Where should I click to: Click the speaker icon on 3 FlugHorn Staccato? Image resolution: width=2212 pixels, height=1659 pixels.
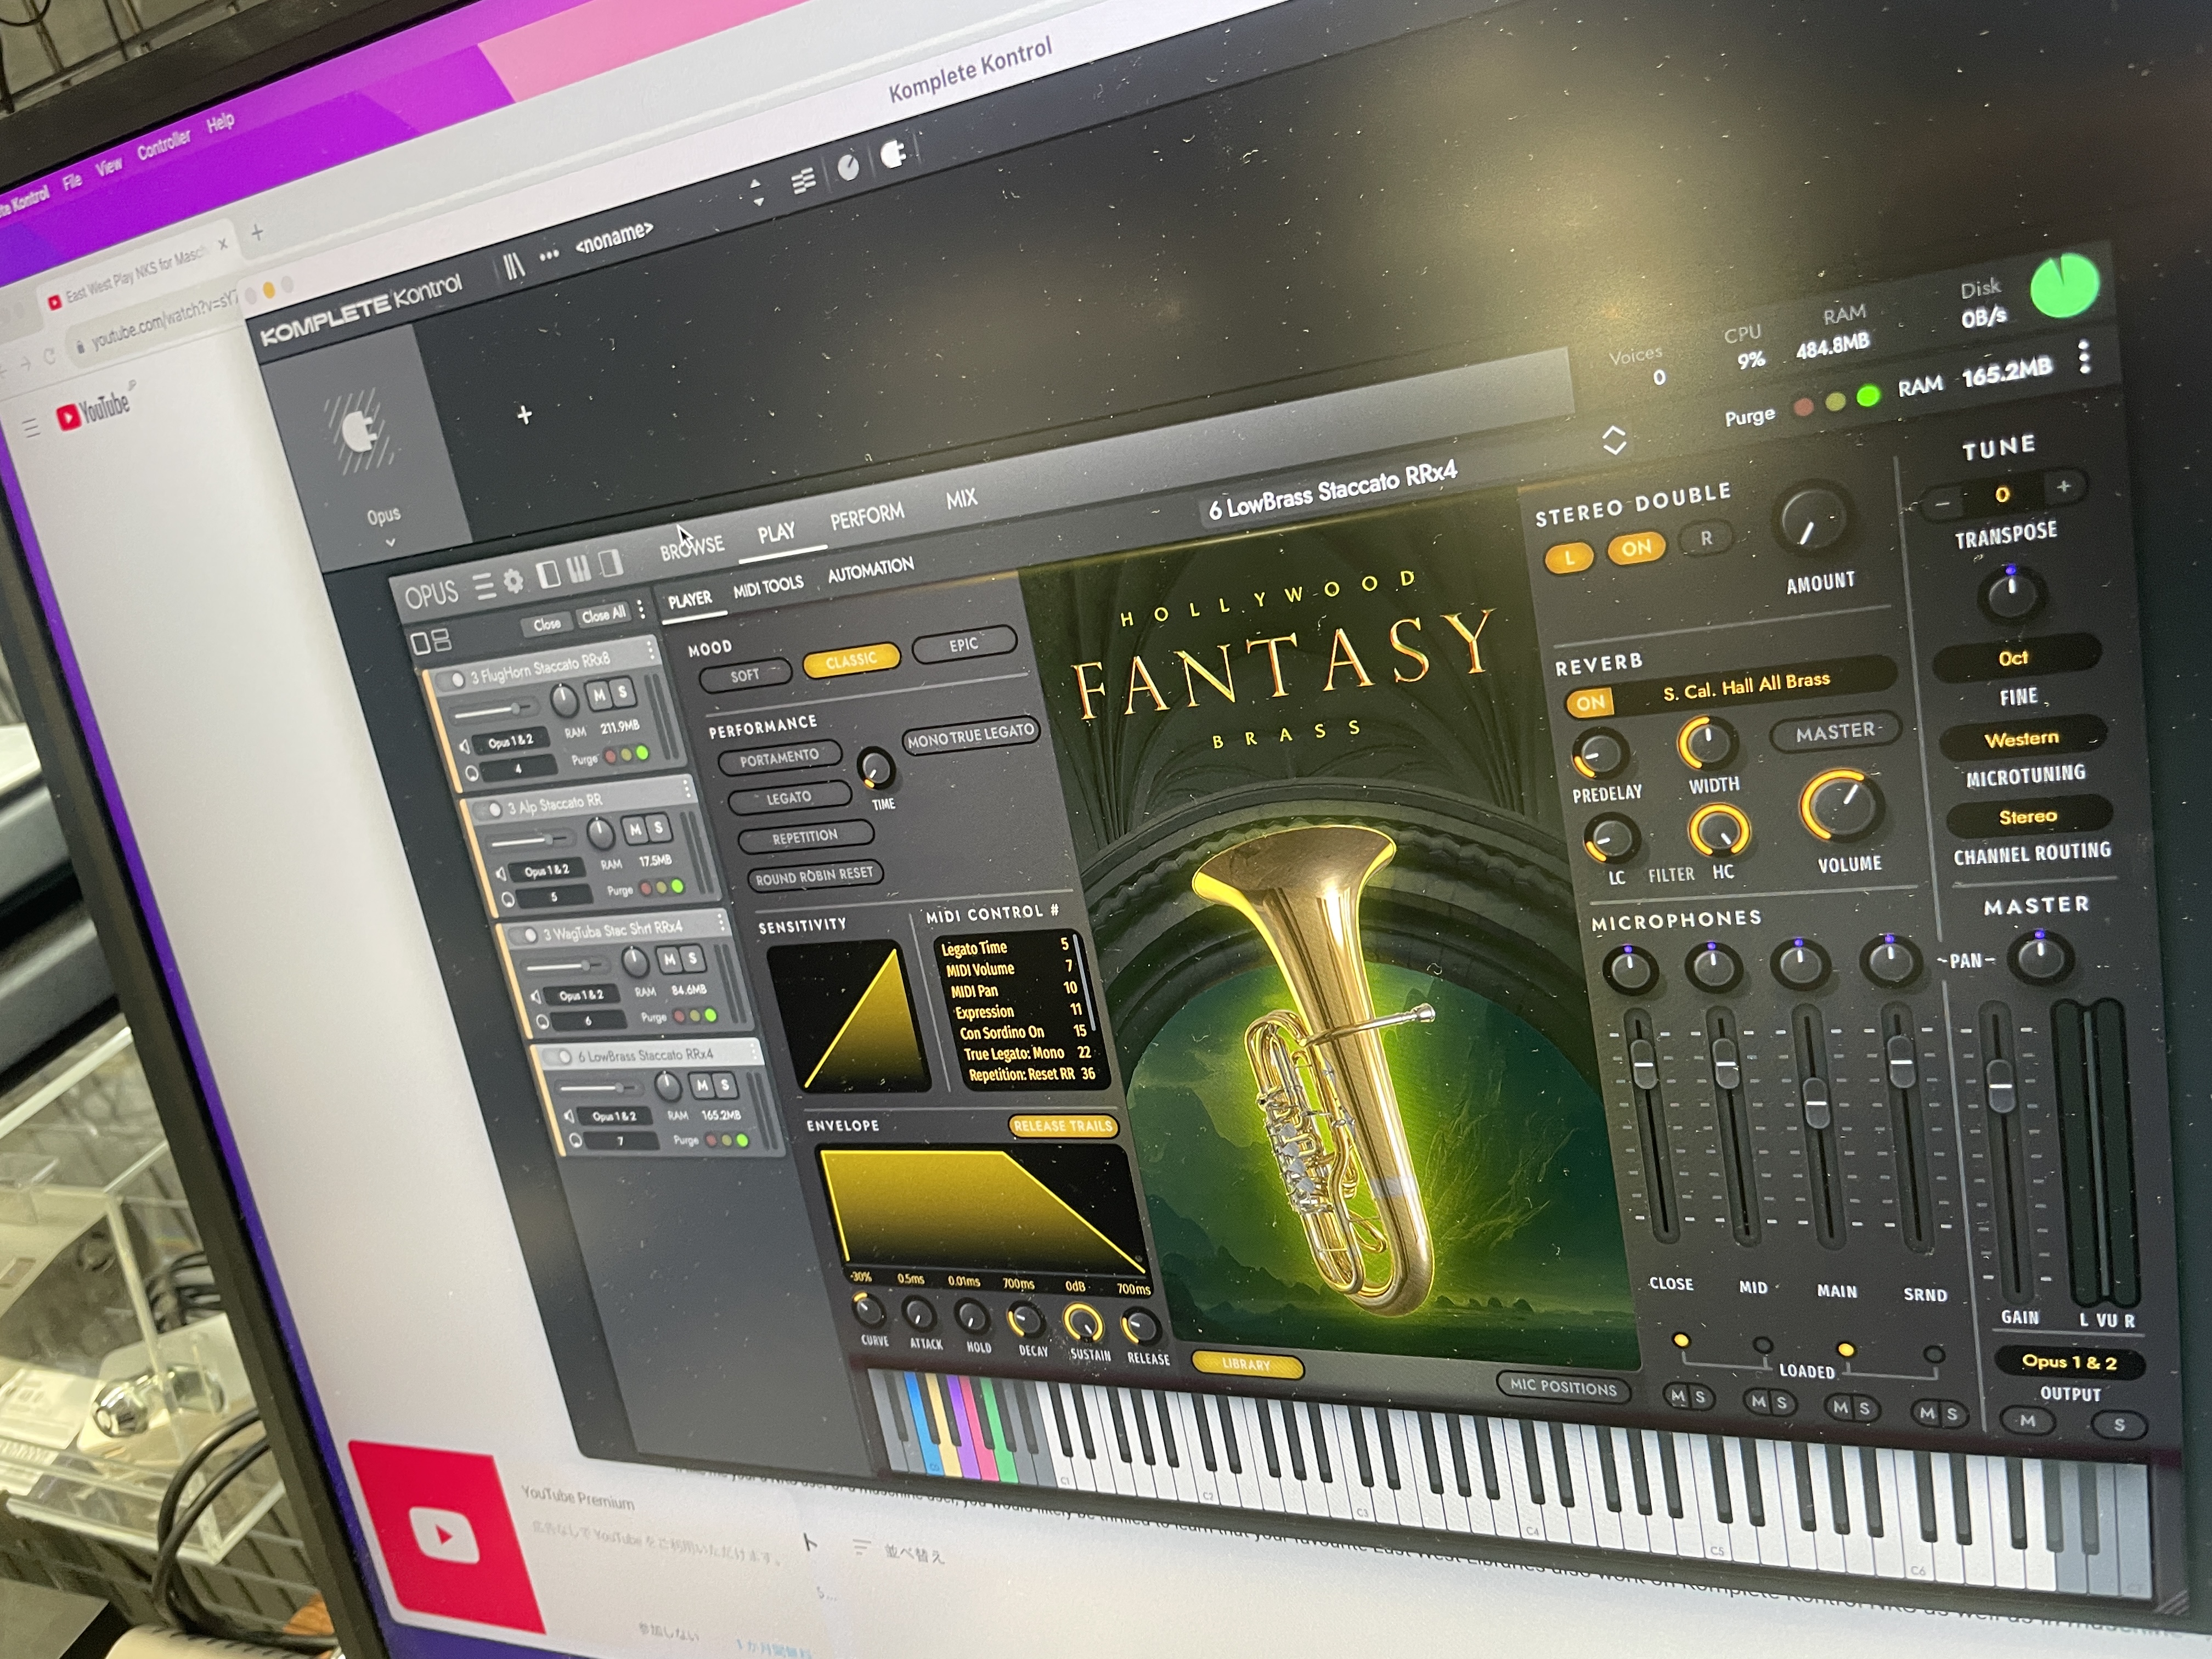[464, 747]
